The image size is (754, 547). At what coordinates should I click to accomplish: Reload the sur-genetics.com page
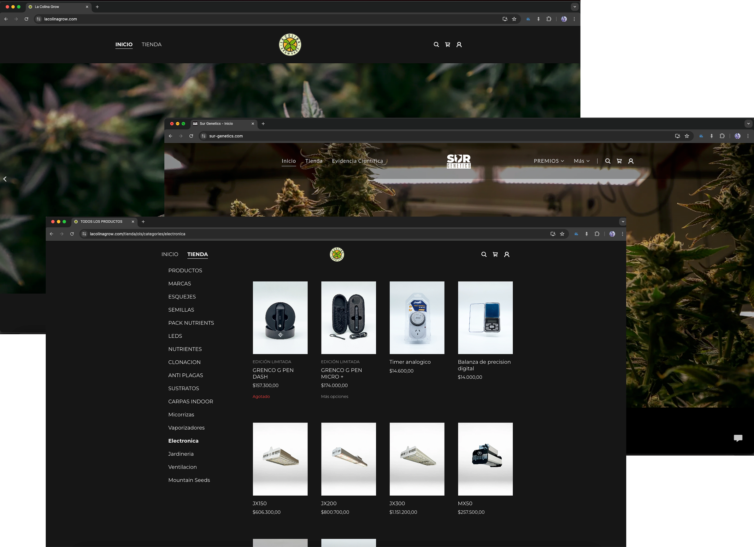tap(191, 136)
